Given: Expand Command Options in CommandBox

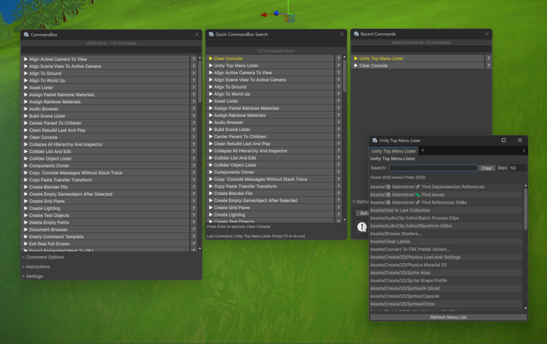Looking at the screenshot, I should 43,257.
